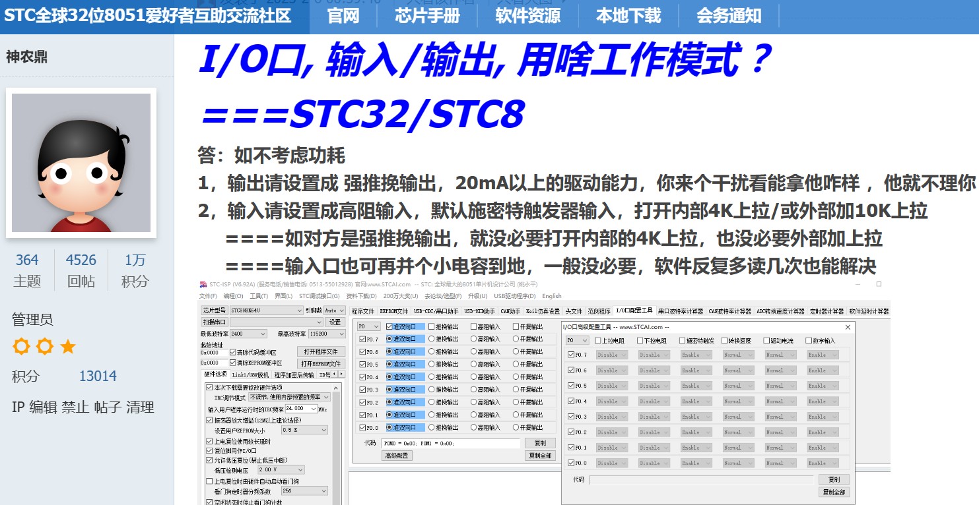Open the P0 port dropdown beside 准双向口 header
This screenshot has height=505, width=979.
[x=369, y=326]
